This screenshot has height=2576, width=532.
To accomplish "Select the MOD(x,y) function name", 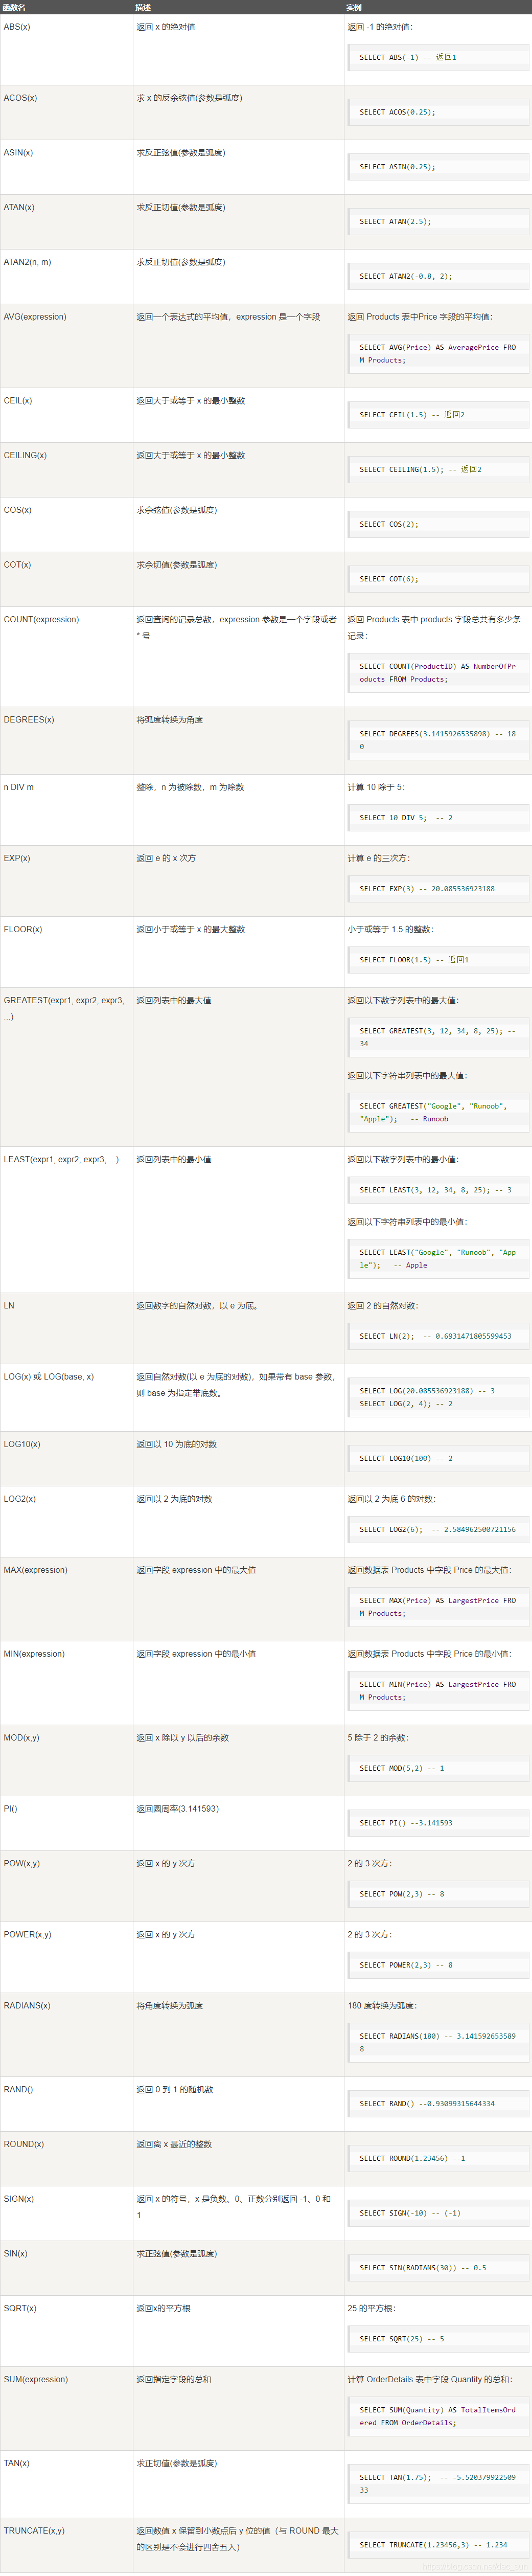I will coord(22,1739).
